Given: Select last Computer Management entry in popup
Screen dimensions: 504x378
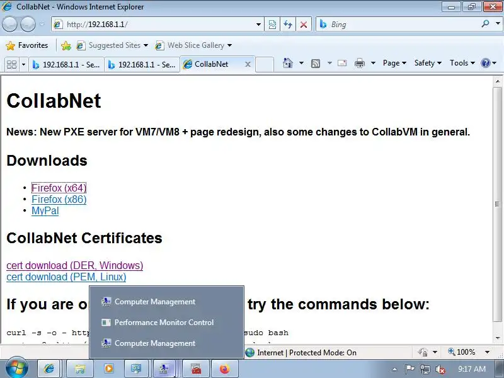Looking at the screenshot, I should pos(166,343).
